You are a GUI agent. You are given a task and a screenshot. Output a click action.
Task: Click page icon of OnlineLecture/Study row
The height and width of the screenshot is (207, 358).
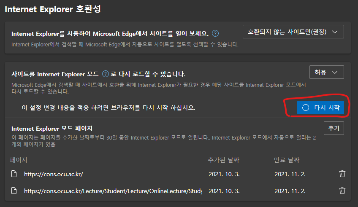(x=14, y=191)
